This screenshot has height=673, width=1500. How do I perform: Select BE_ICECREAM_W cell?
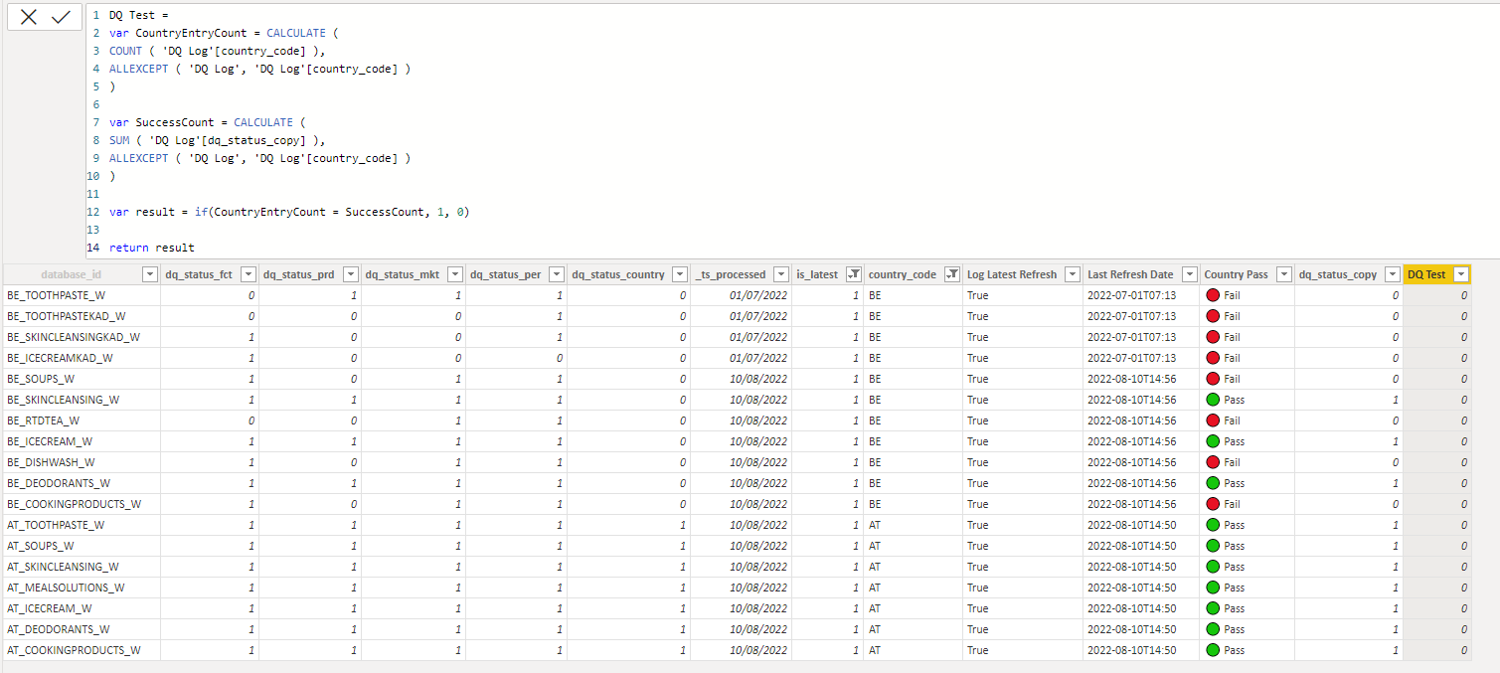pyautogui.click(x=81, y=441)
